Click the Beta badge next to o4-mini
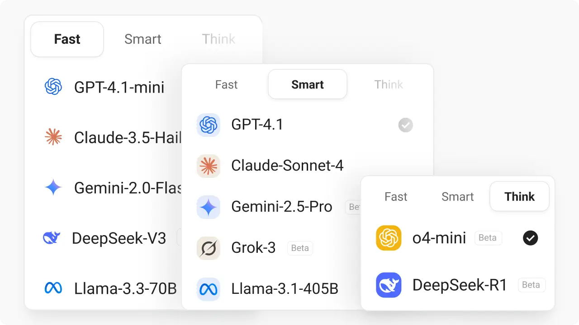The width and height of the screenshot is (579, 325). (488, 238)
